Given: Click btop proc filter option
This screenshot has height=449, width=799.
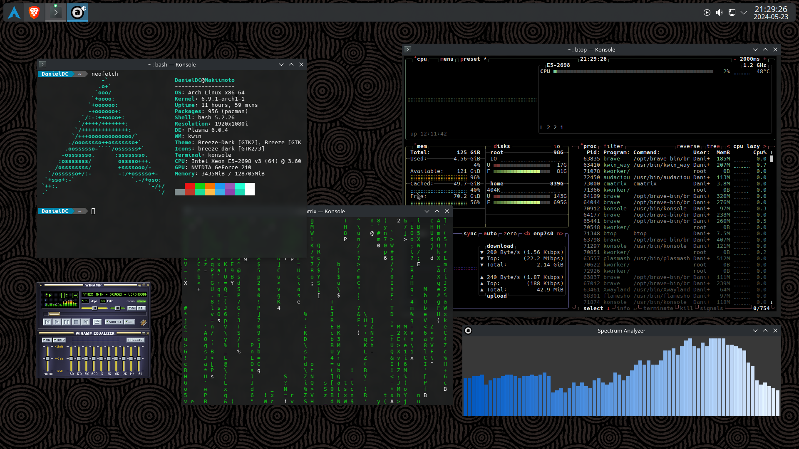Looking at the screenshot, I should (x=613, y=146).
